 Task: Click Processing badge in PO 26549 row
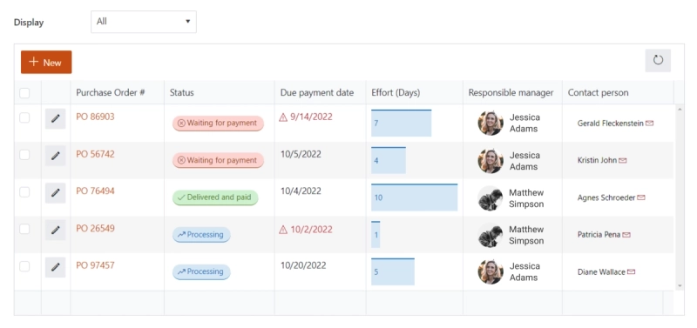(201, 235)
